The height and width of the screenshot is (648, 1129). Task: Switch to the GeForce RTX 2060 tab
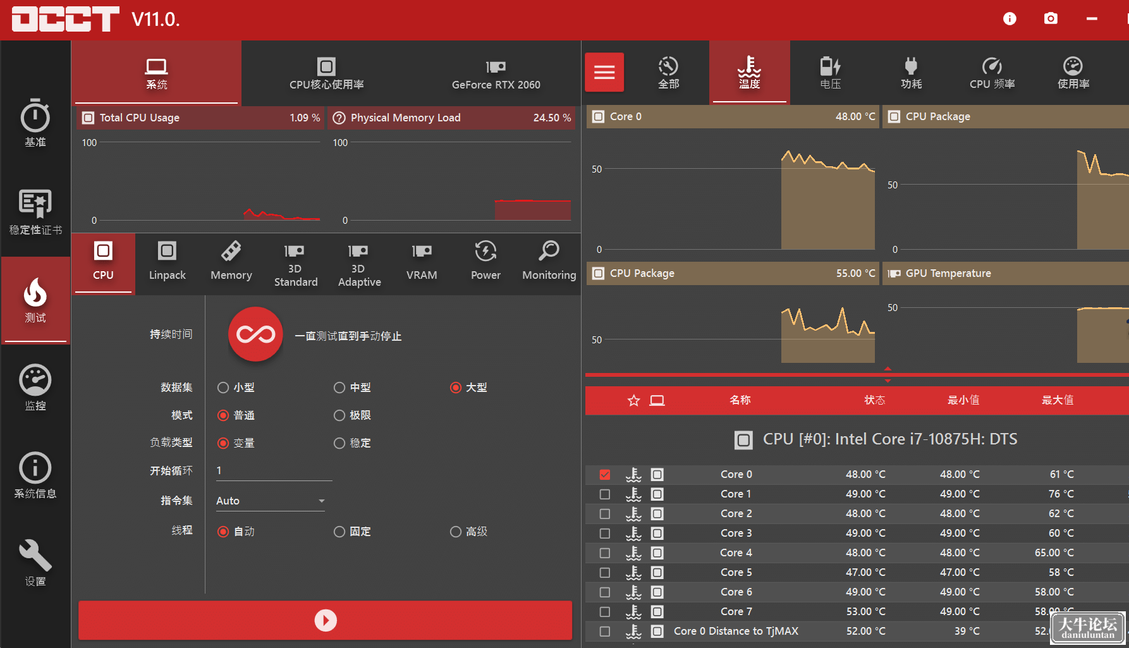tap(496, 73)
